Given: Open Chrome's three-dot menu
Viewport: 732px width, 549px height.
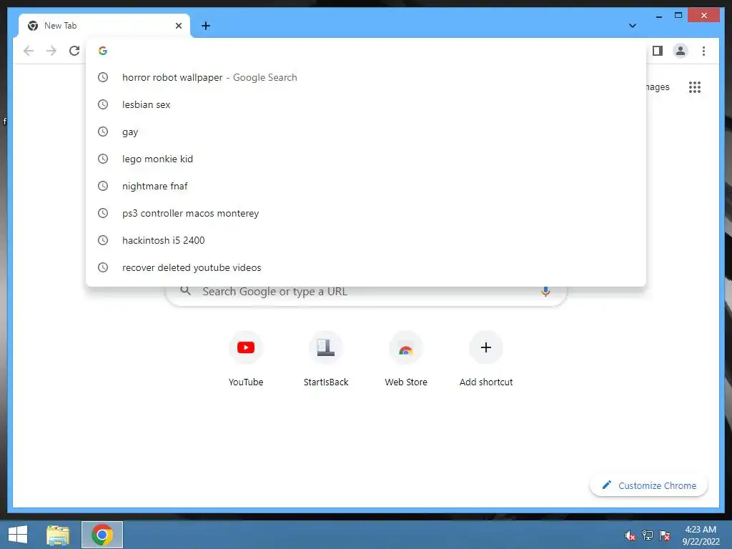Looking at the screenshot, I should tap(703, 51).
